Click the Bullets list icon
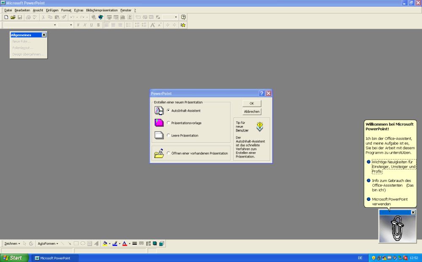 (x=129, y=25)
